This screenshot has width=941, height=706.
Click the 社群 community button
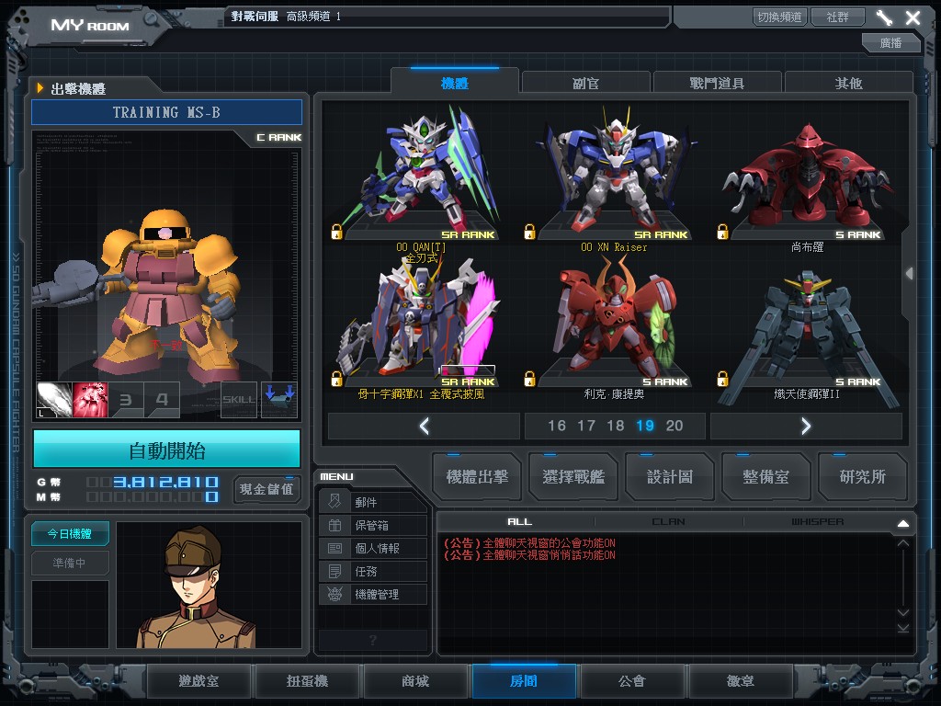pyautogui.click(x=838, y=17)
